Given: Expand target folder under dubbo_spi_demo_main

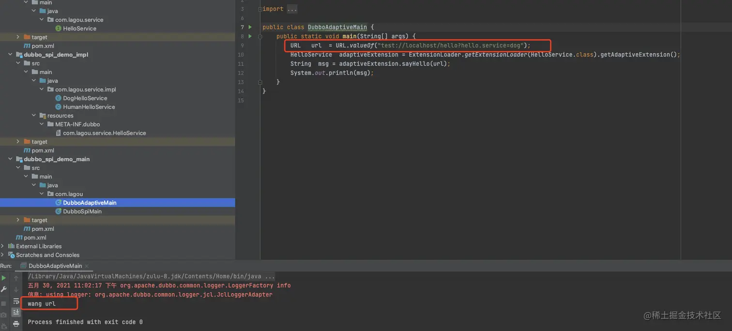Looking at the screenshot, I should (x=18, y=220).
